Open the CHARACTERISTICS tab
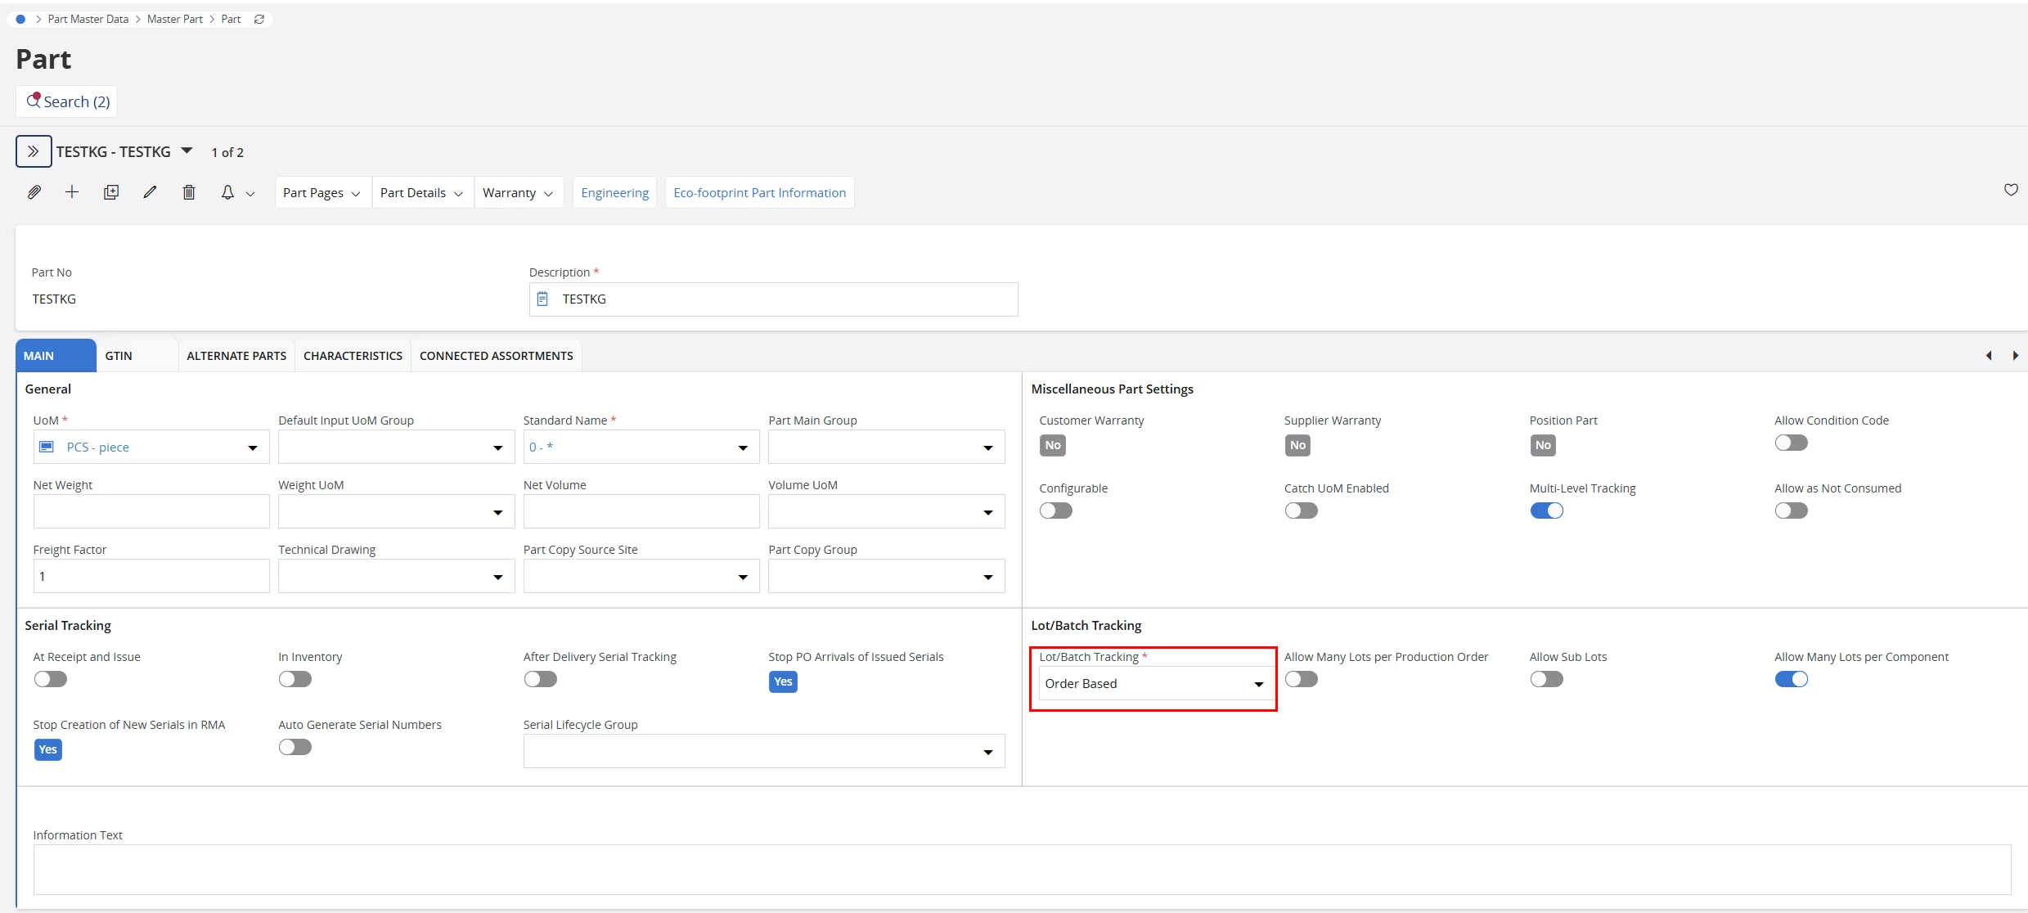The height and width of the screenshot is (913, 2028). click(353, 356)
